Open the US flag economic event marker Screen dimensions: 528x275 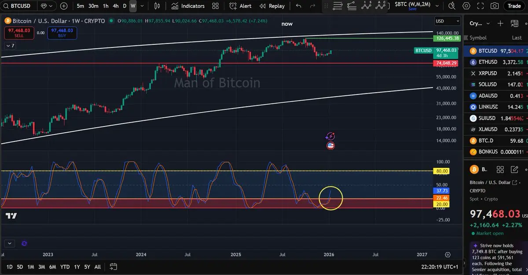coord(330,145)
